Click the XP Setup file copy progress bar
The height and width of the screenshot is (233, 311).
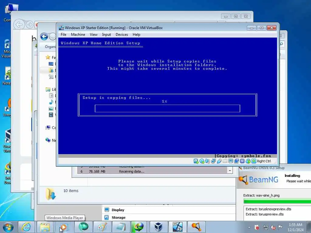[167, 109]
